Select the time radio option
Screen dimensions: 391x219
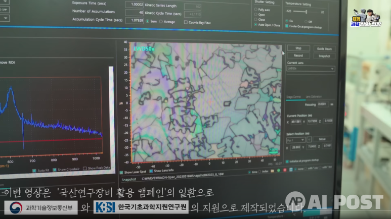[249, 172]
